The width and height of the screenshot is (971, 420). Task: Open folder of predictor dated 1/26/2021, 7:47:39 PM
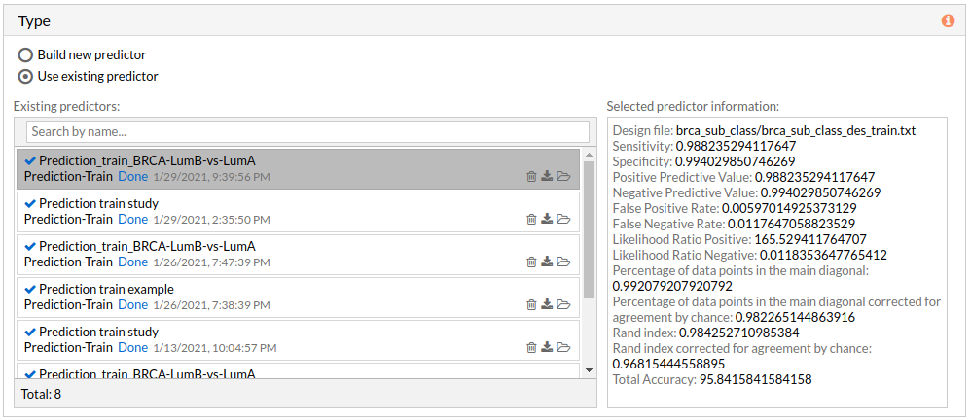coord(563,262)
